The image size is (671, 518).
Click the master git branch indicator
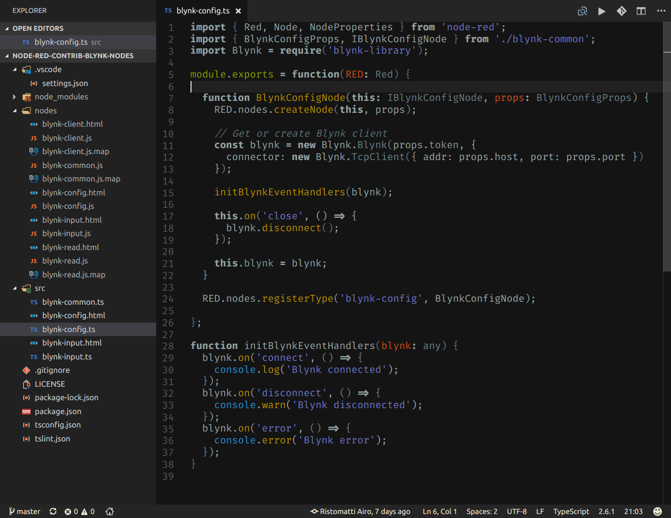[x=24, y=512]
